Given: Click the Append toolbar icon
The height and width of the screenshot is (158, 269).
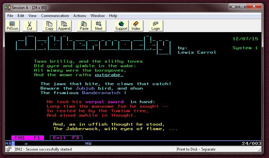Looking at the screenshot, I should [x=64, y=26].
